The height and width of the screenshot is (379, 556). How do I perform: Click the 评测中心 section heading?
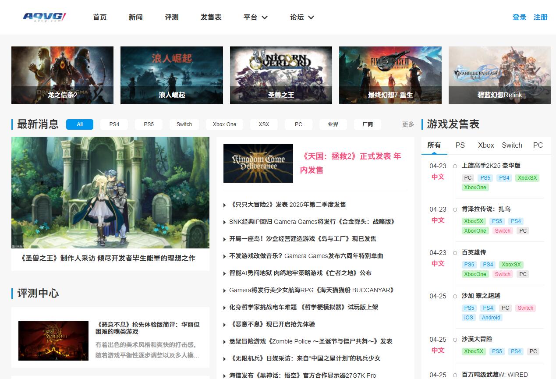(38, 293)
